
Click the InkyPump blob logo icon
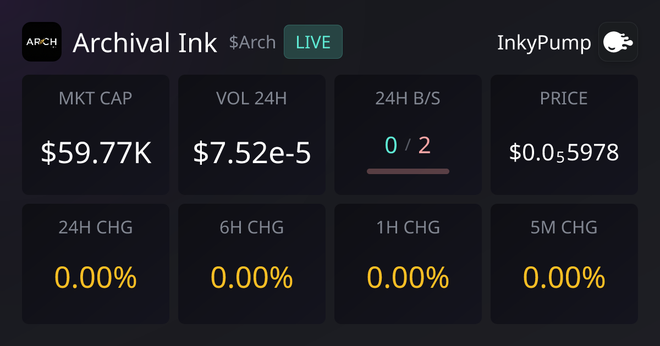[618, 42]
